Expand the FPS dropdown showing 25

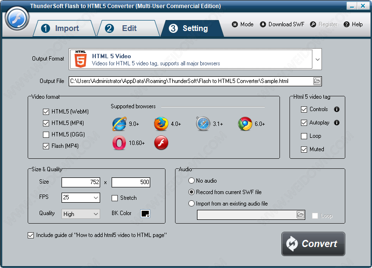95,197
